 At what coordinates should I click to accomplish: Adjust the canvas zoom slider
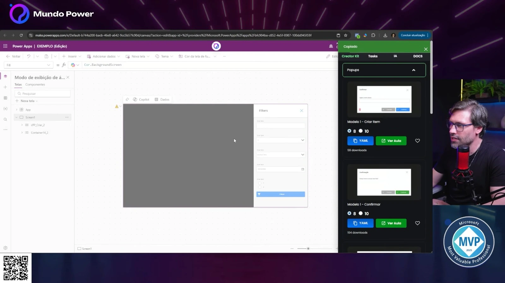click(308, 249)
